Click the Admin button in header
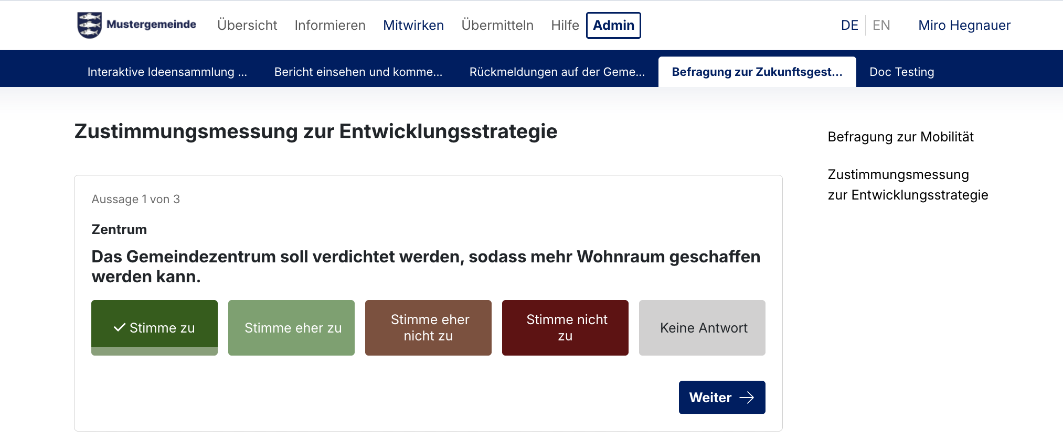Viewport: 1063px width, 442px height. 613,25
